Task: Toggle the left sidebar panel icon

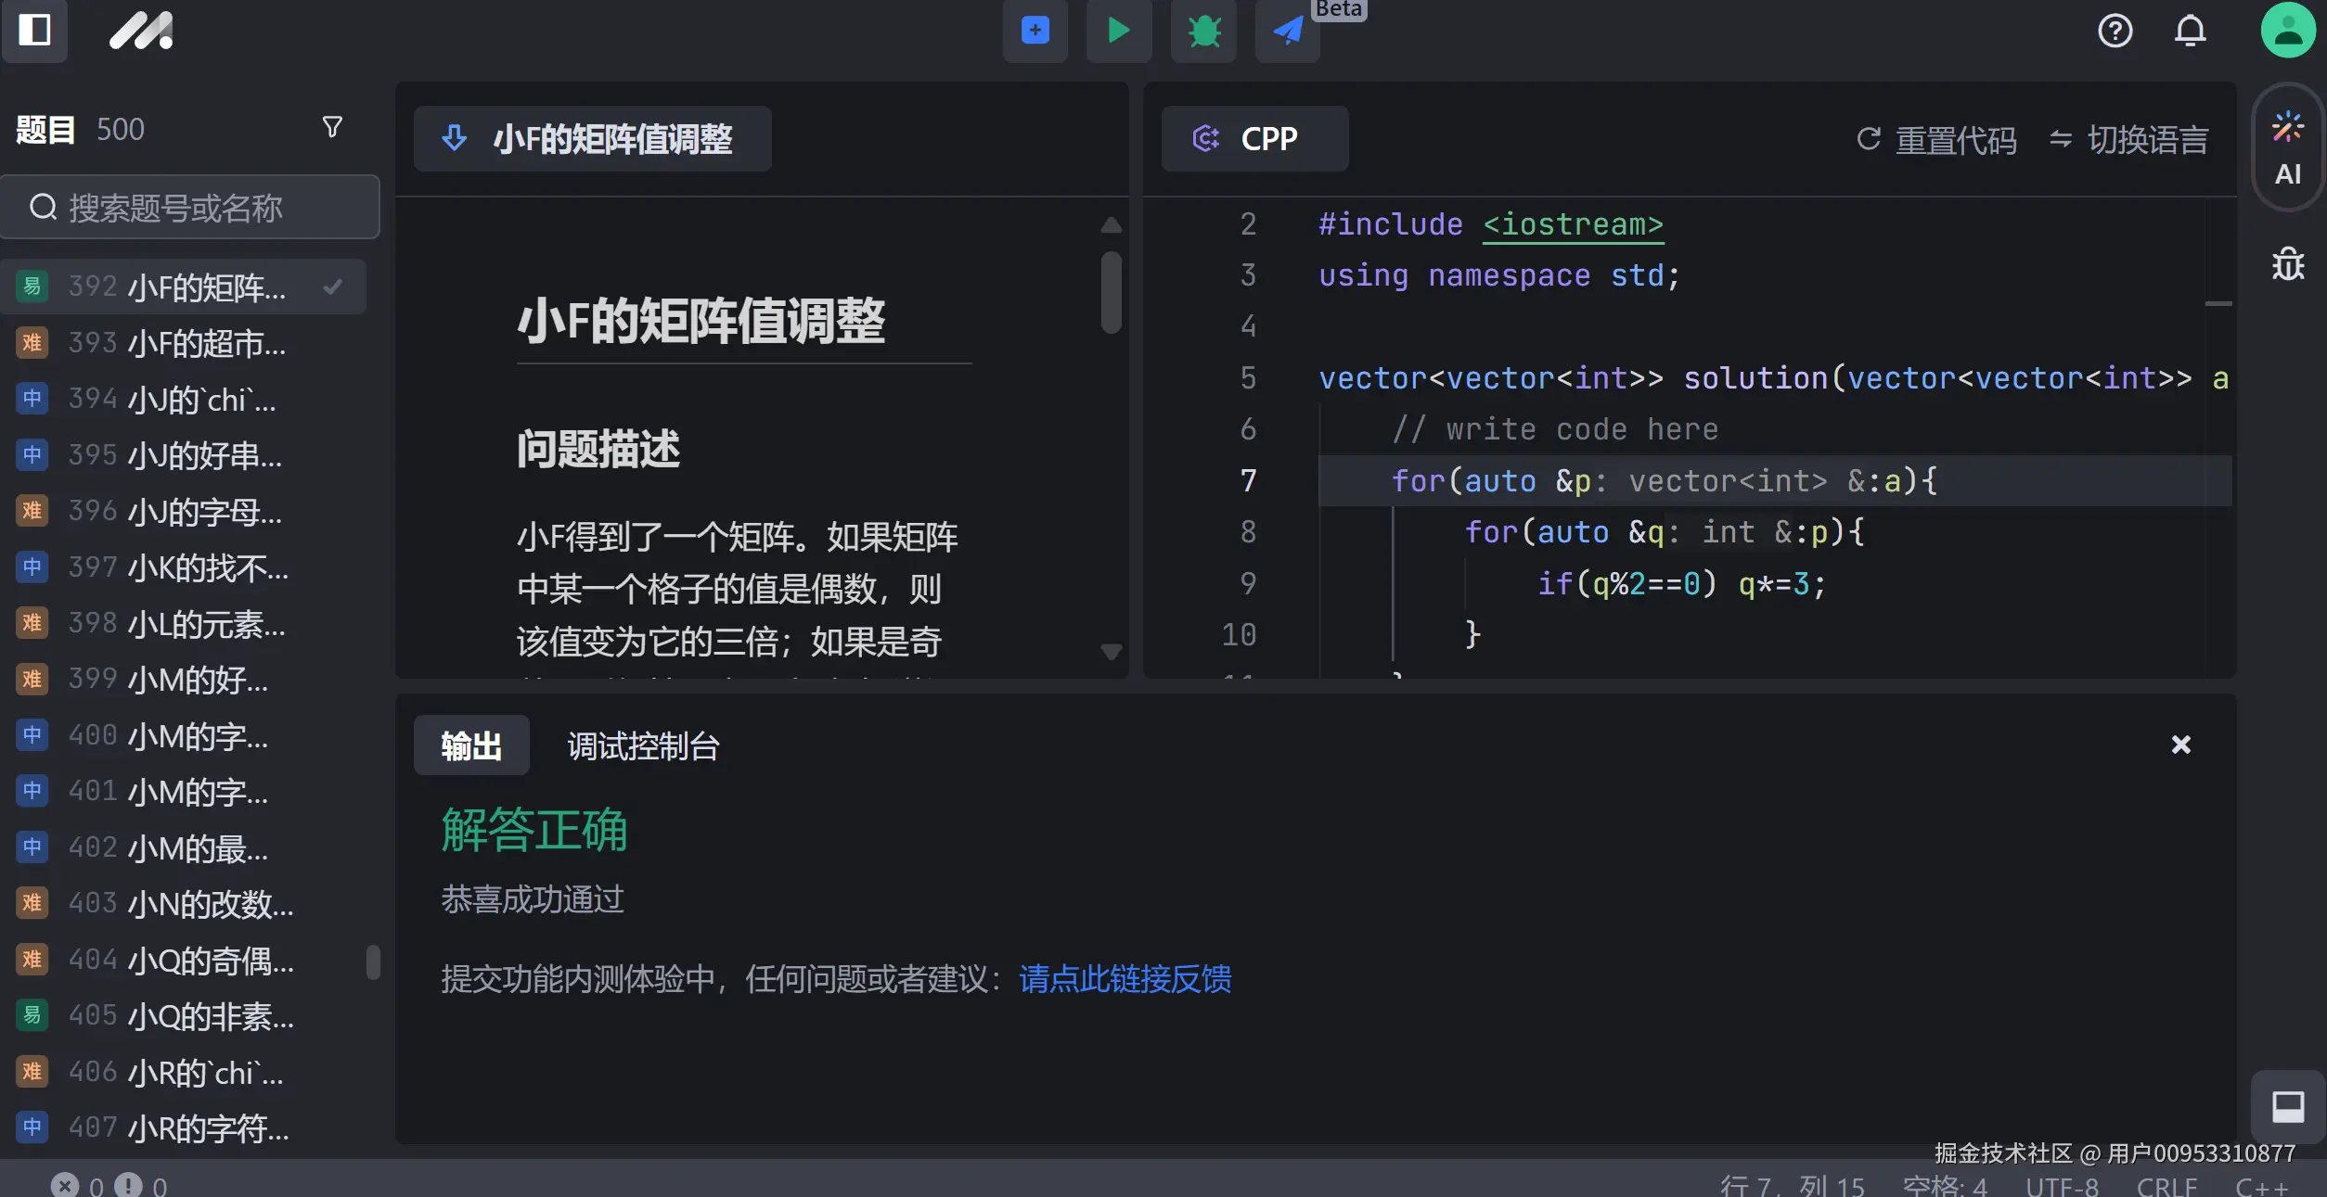Action: coord(34,30)
